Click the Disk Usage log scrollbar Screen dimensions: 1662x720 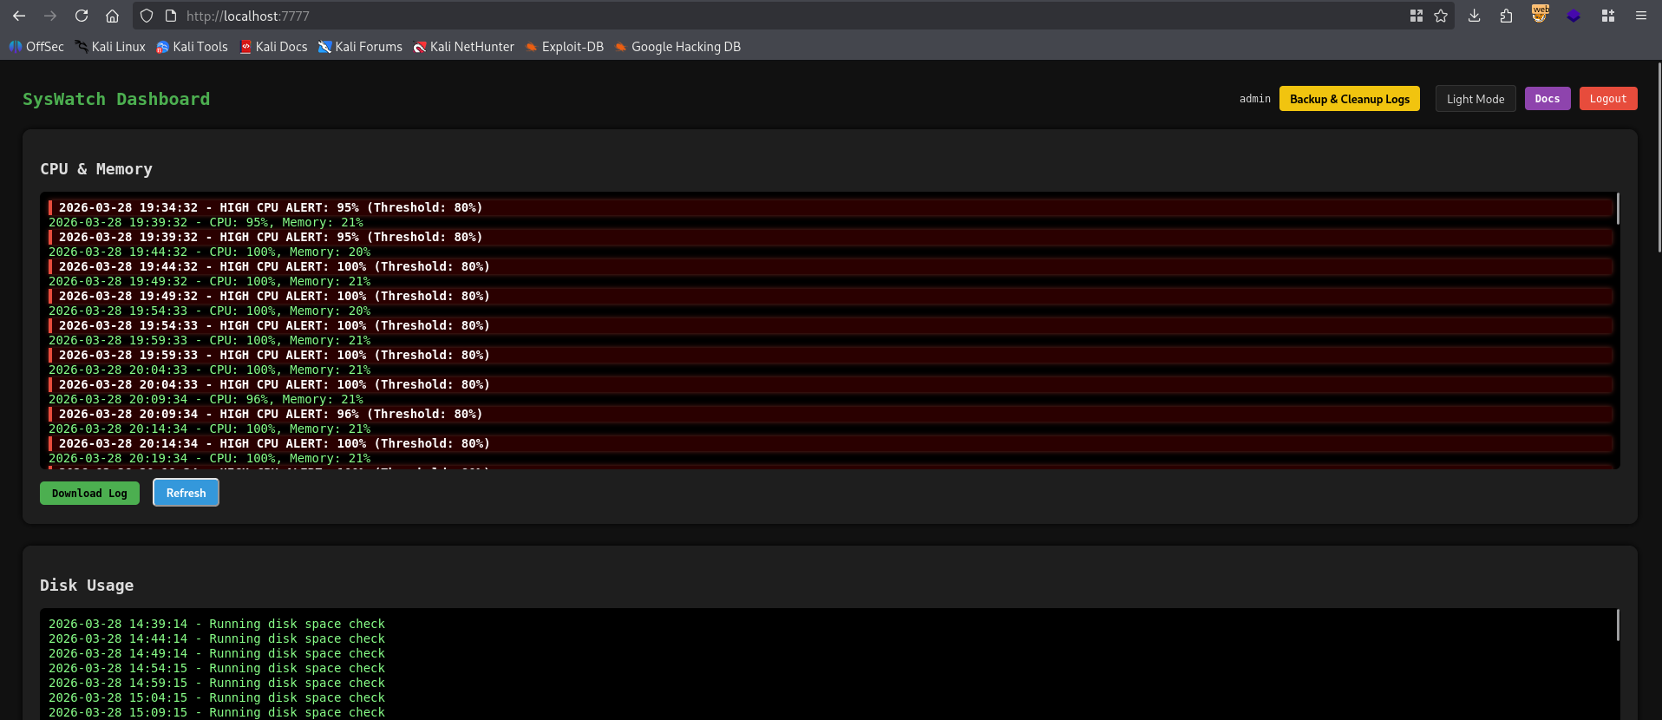[1618, 625]
